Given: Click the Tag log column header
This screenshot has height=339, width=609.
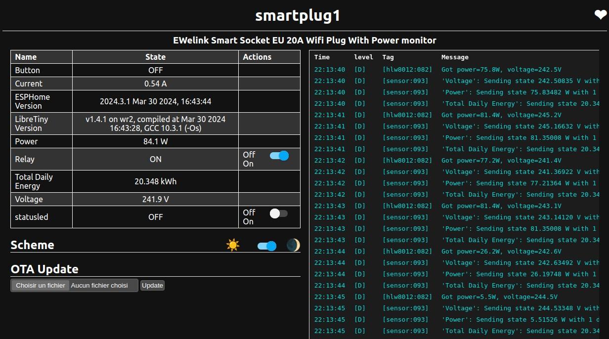Looking at the screenshot, I should click(x=388, y=57).
